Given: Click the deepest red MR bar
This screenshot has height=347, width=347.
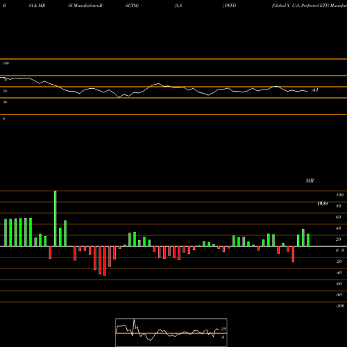Looking at the screenshot, I should (x=105, y=261).
